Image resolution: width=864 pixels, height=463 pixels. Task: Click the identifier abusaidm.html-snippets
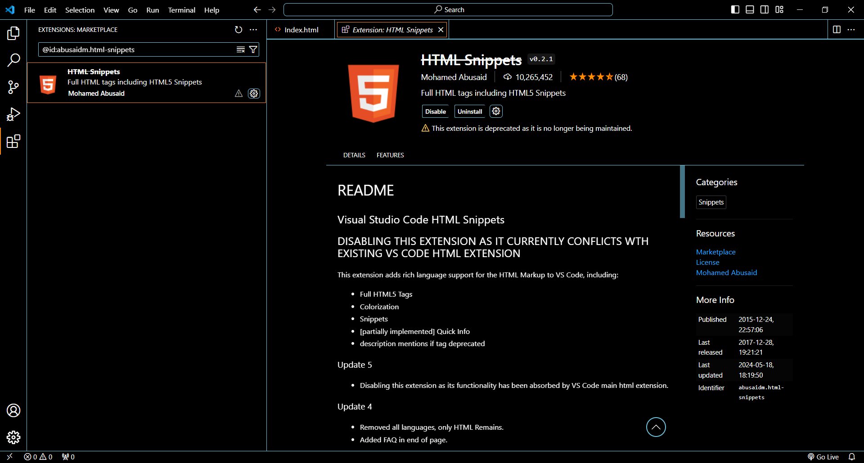coord(761,392)
